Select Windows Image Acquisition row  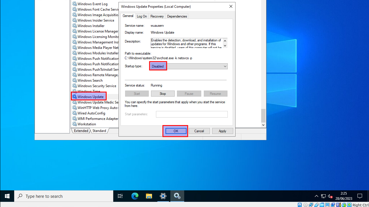click(95, 15)
